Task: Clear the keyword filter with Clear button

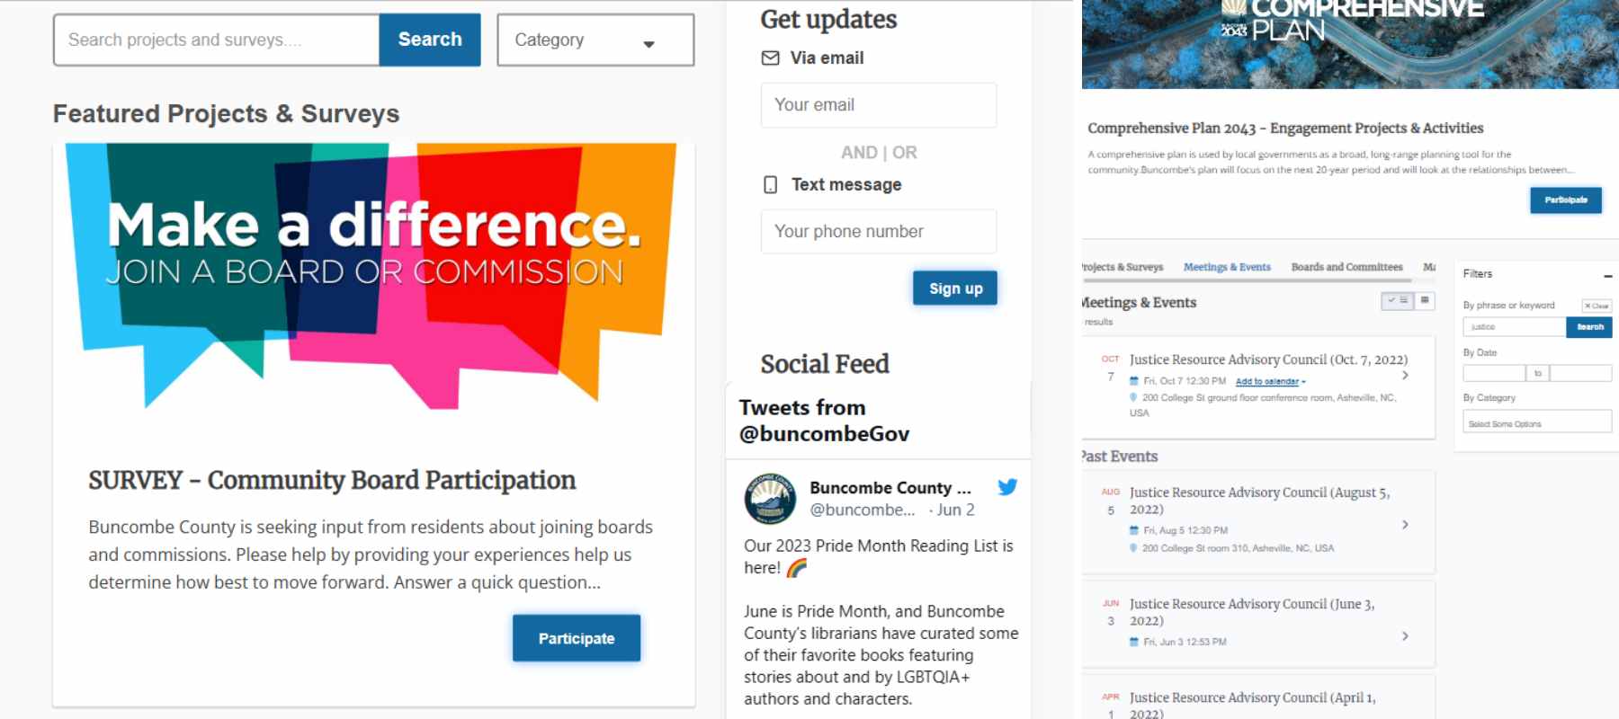Action: click(x=1597, y=306)
